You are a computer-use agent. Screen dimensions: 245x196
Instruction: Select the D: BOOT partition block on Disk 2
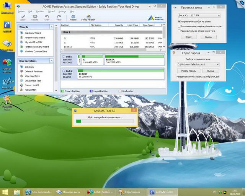(121, 74)
